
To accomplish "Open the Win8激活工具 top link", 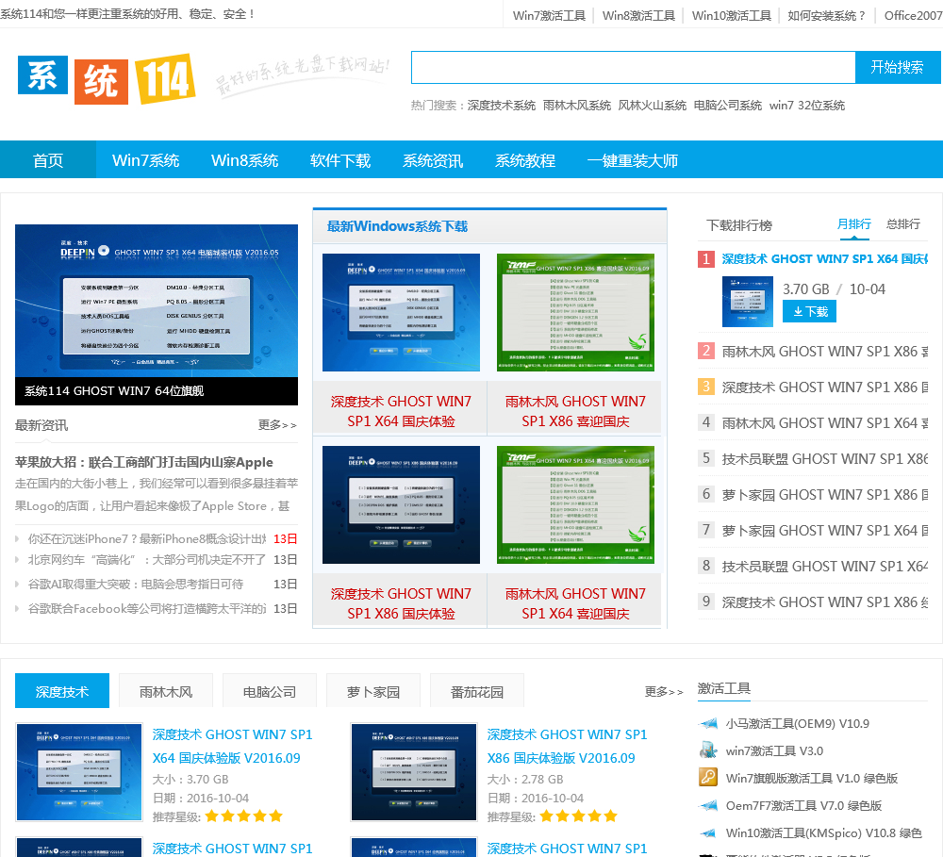I will [638, 16].
